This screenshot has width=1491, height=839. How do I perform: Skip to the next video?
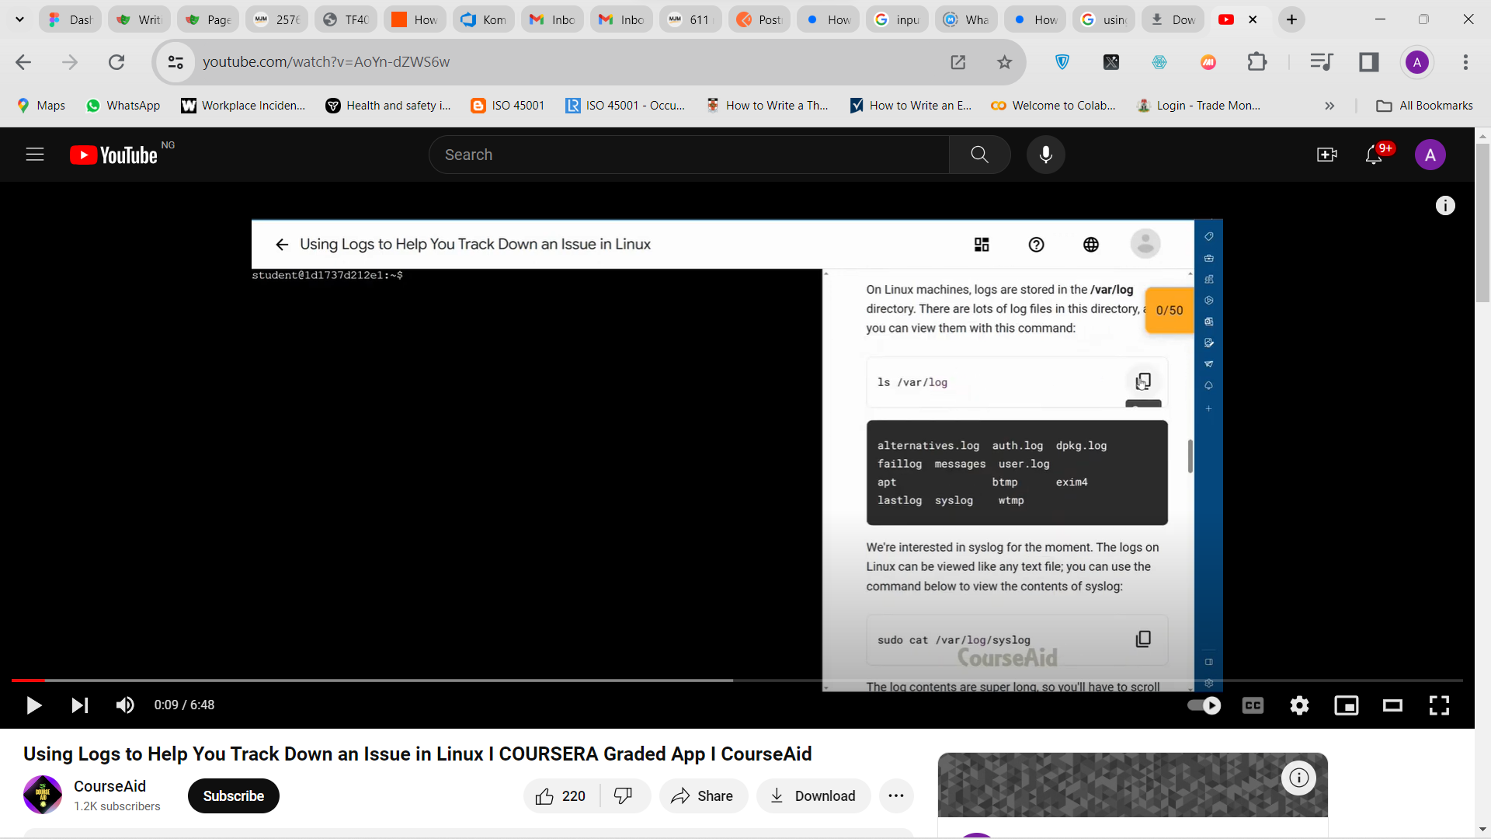(79, 705)
